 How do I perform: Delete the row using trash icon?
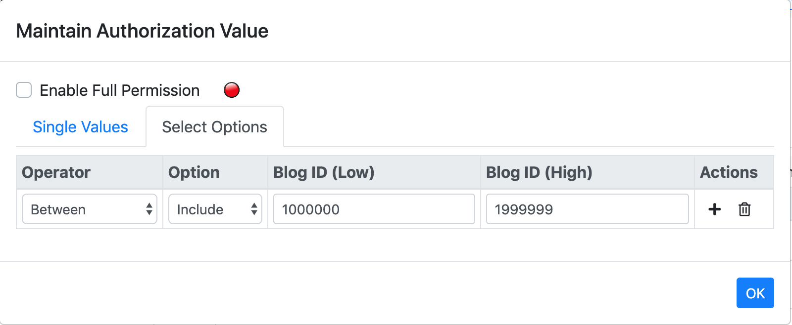(744, 209)
